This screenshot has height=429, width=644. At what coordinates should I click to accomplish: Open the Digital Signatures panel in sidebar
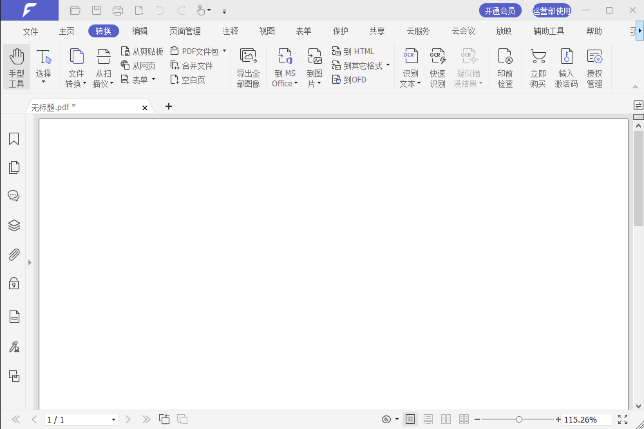click(14, 347)
